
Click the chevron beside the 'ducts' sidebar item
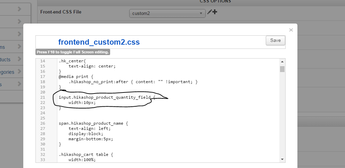pos(19,59)
